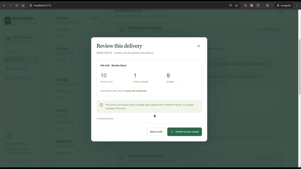View site information icon in address bar

31,5
